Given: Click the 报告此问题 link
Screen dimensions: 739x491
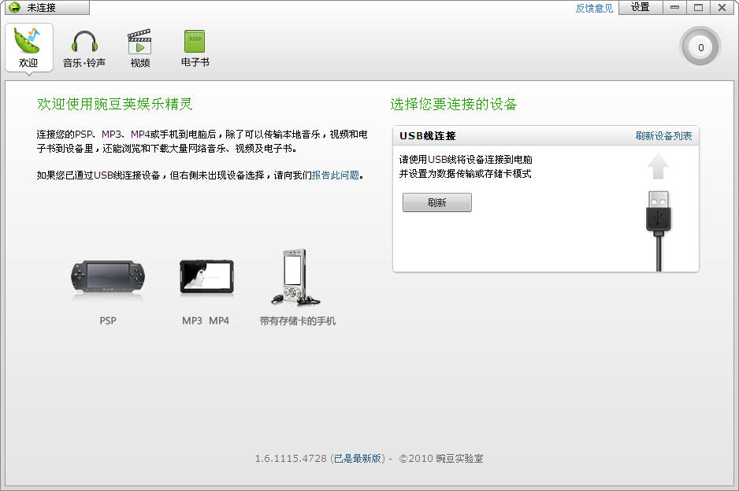Looking at the screenshot, I should pyautogui.click(x=336, y=175).
